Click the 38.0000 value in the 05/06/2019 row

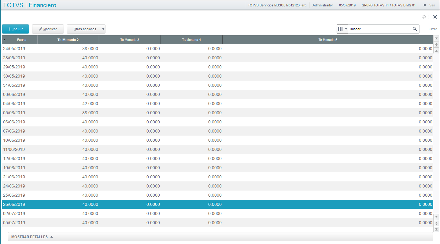90,113
